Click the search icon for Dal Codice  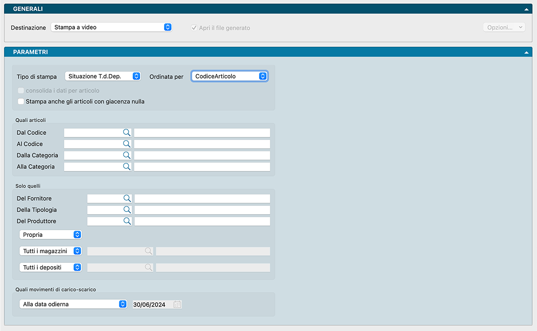[x=126, y=133]
